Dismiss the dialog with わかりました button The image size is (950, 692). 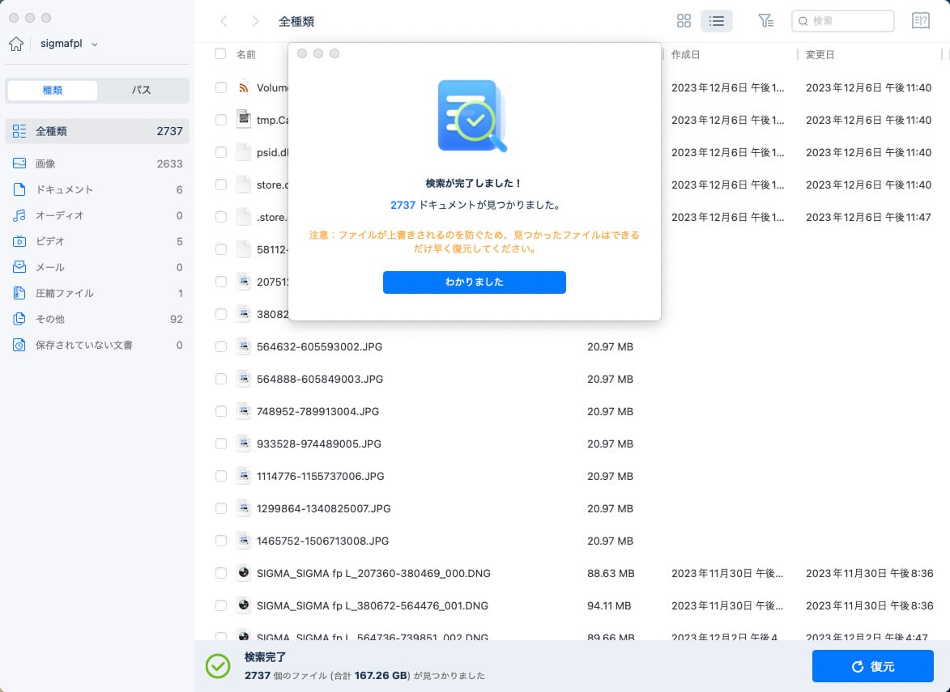pyautogui.click(x=475, y=282)
